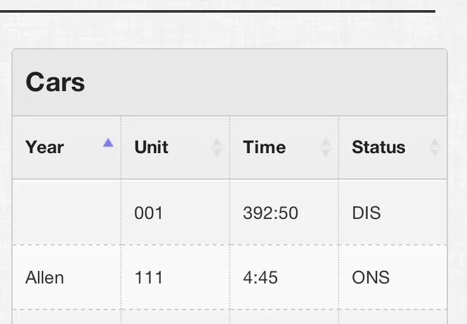Click the Status column sort arrows icon
Viewport: 467px width, 324px height.
click(434, 147)
